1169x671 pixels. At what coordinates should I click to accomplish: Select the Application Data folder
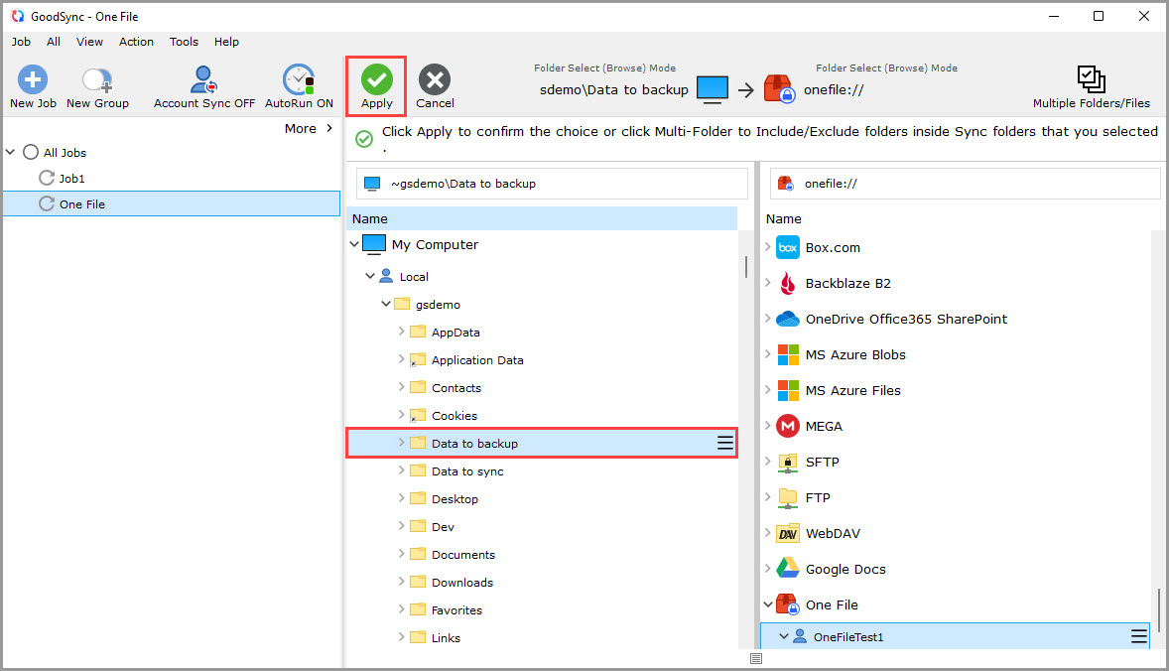[x=477, y=360]
